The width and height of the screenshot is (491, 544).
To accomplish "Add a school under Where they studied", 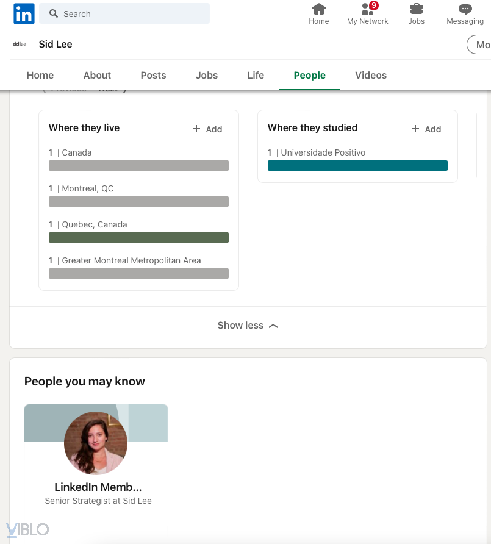I will tap(426, 129).
